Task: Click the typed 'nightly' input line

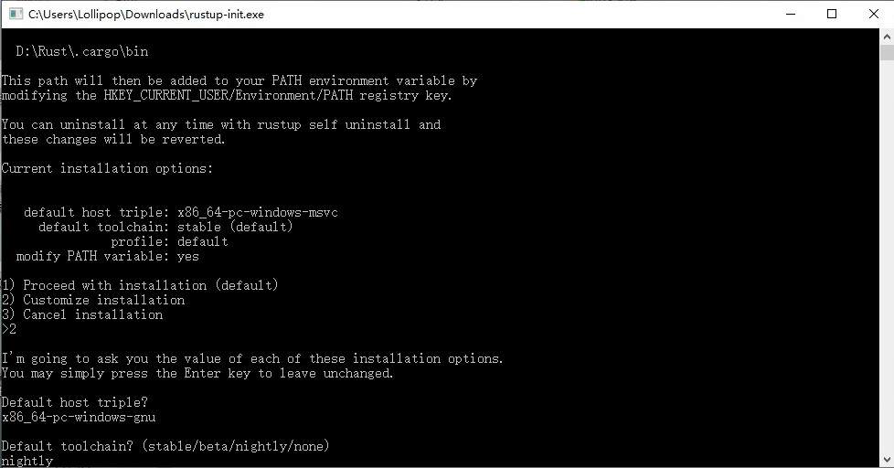Action: pyautogui.click(x=27, y=462)
